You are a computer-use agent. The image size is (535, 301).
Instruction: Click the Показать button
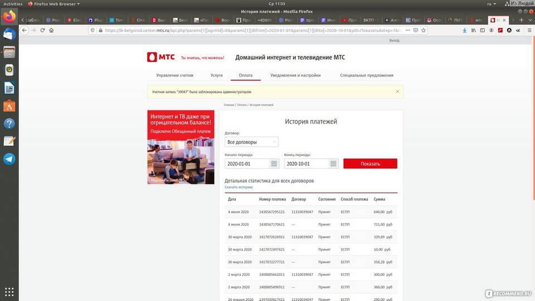pos(370,163)
